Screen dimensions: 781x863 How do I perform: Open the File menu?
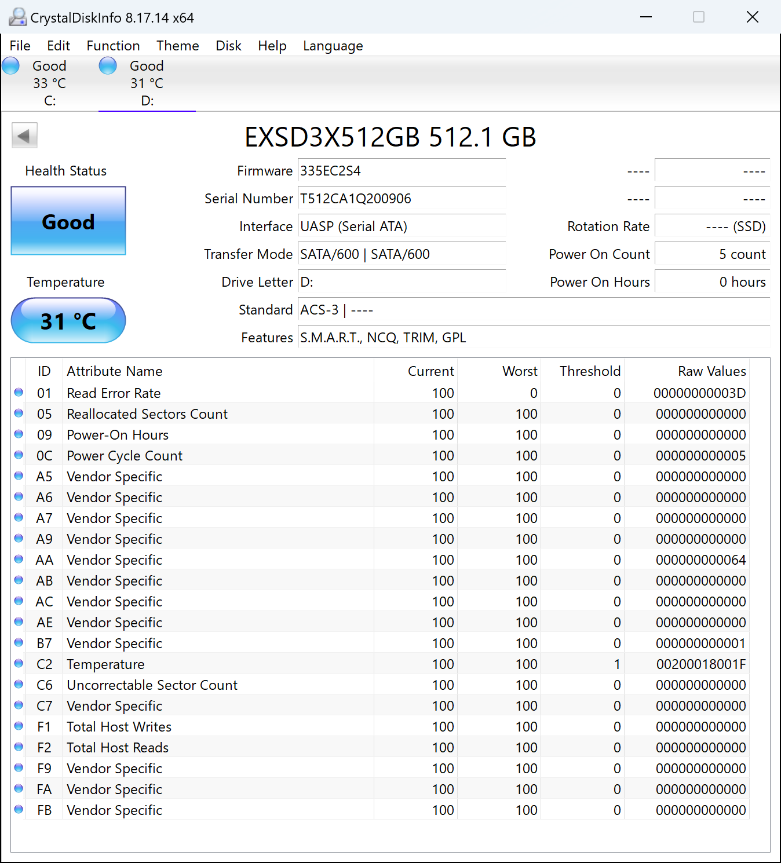tap(20, 46)
